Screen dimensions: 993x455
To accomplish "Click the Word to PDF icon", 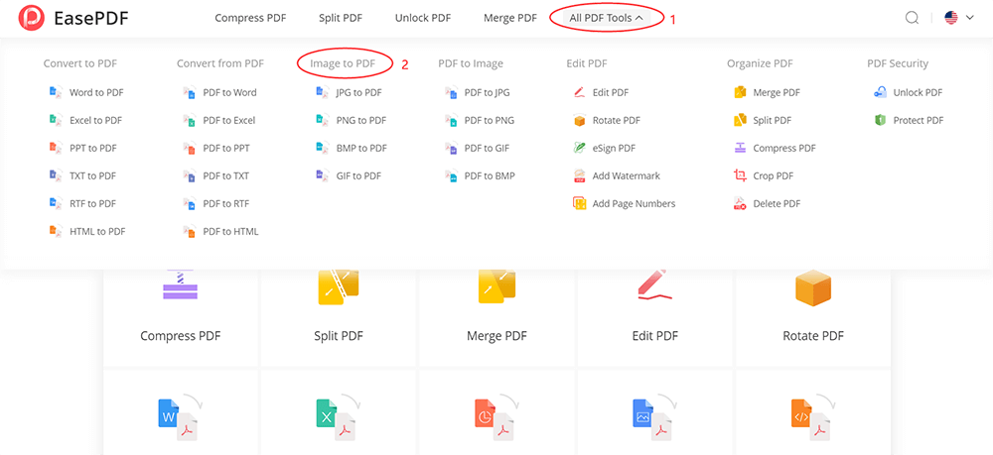I will pyautogui.click(x=55, y=92).
